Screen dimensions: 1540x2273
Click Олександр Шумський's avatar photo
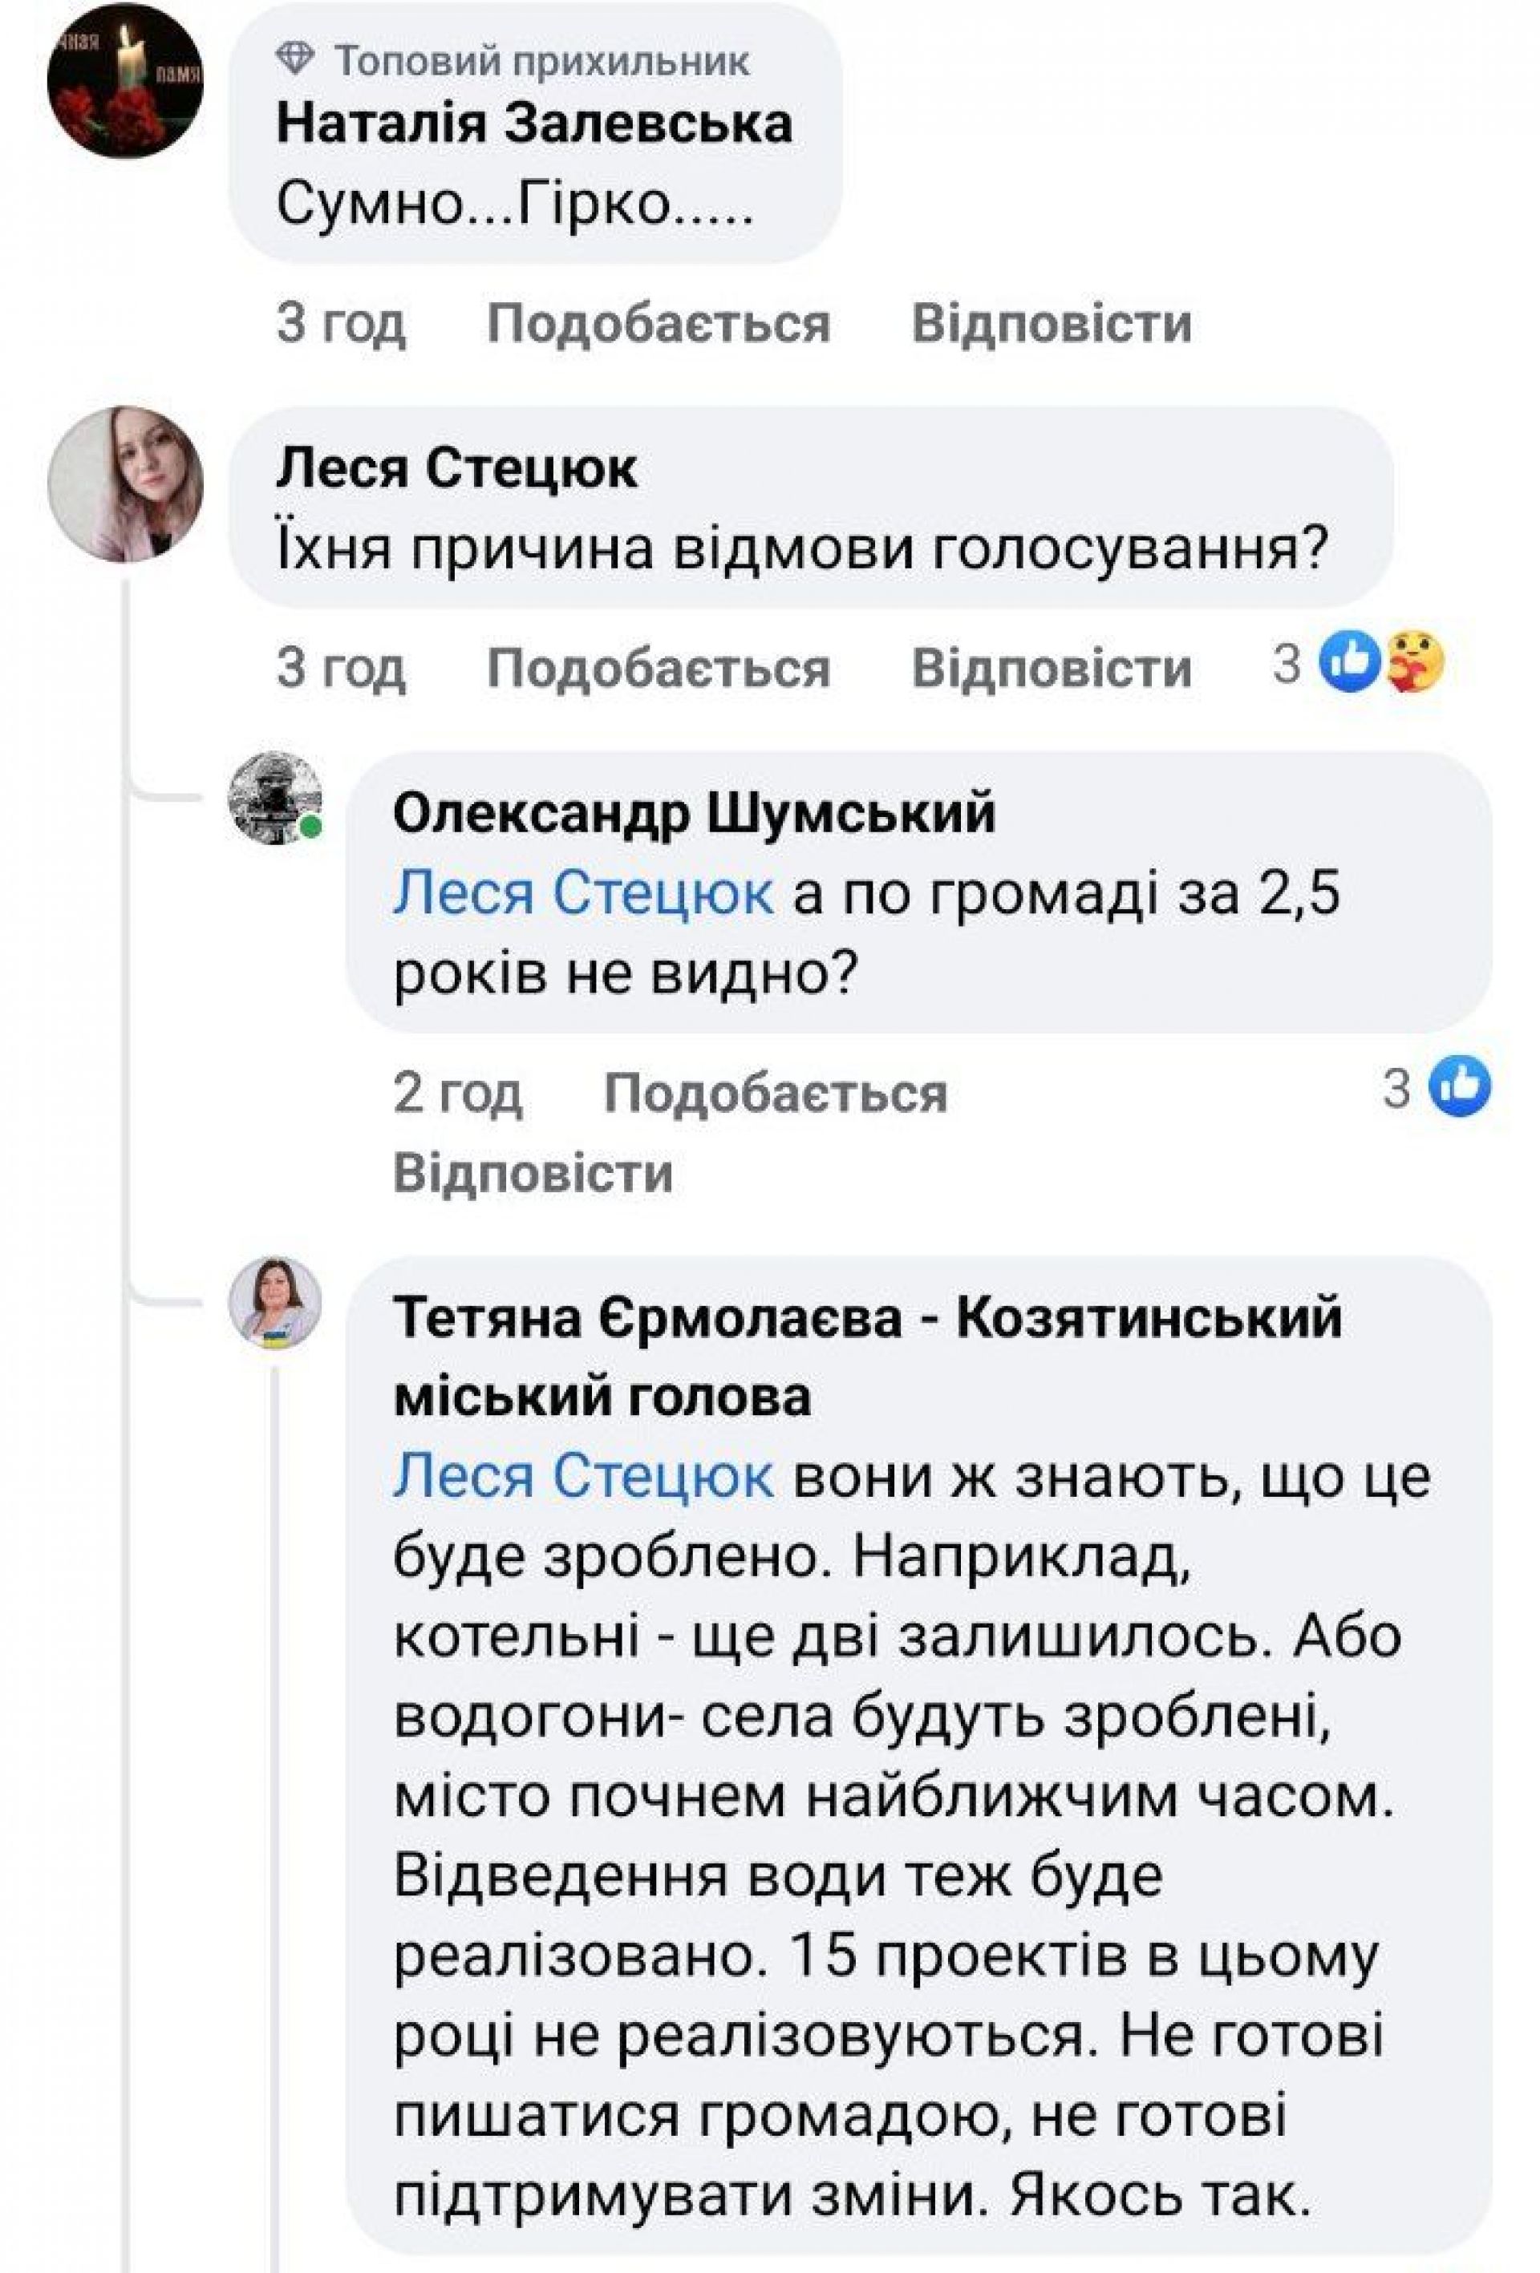(275, 798)
